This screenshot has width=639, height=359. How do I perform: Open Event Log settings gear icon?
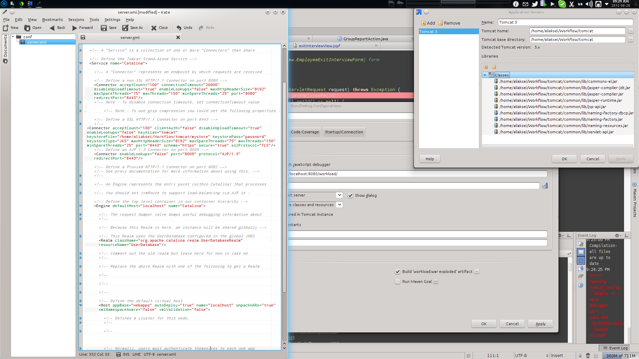pos(617,235)
